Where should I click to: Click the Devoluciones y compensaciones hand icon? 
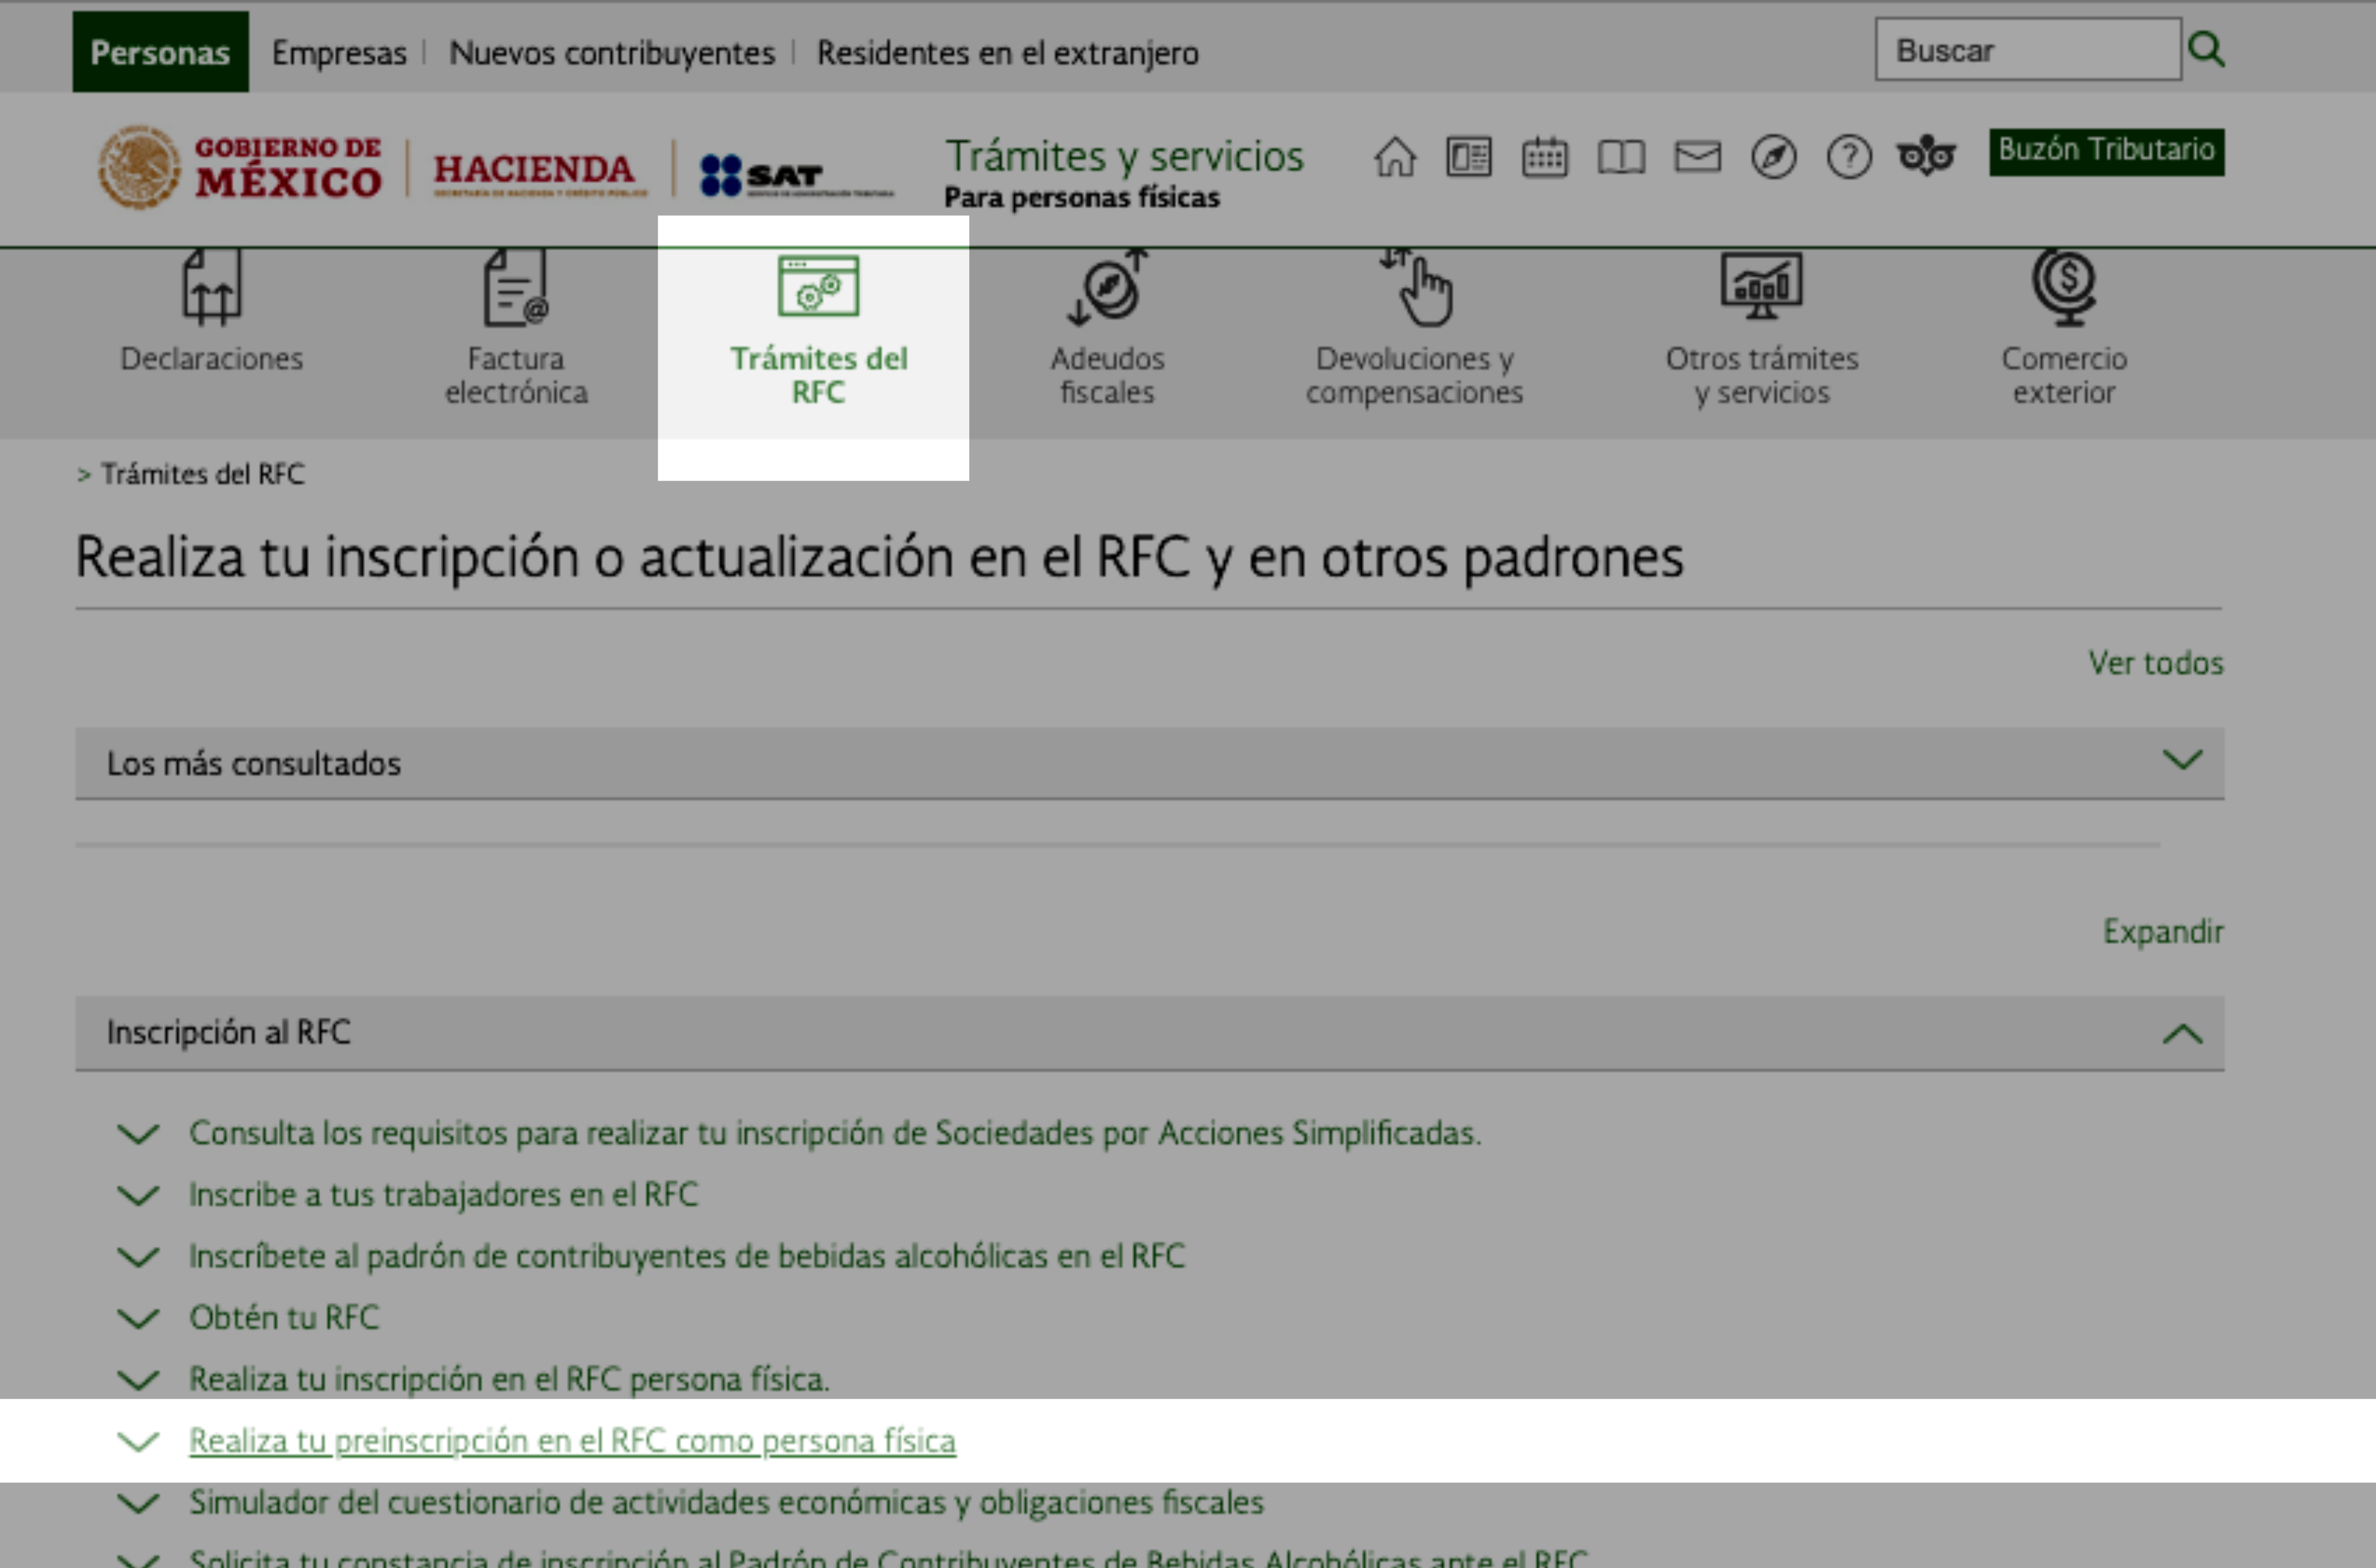(x=1416, y=288)
